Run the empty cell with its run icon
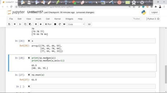Viewport: 167px width, 93px height. click(29, 86)
